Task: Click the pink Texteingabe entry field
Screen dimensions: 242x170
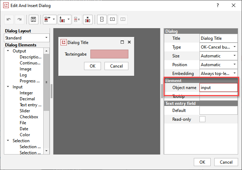Action: (109, 54)
